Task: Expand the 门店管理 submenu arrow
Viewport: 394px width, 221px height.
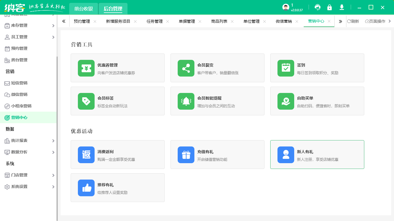Action: coord(53,175)
